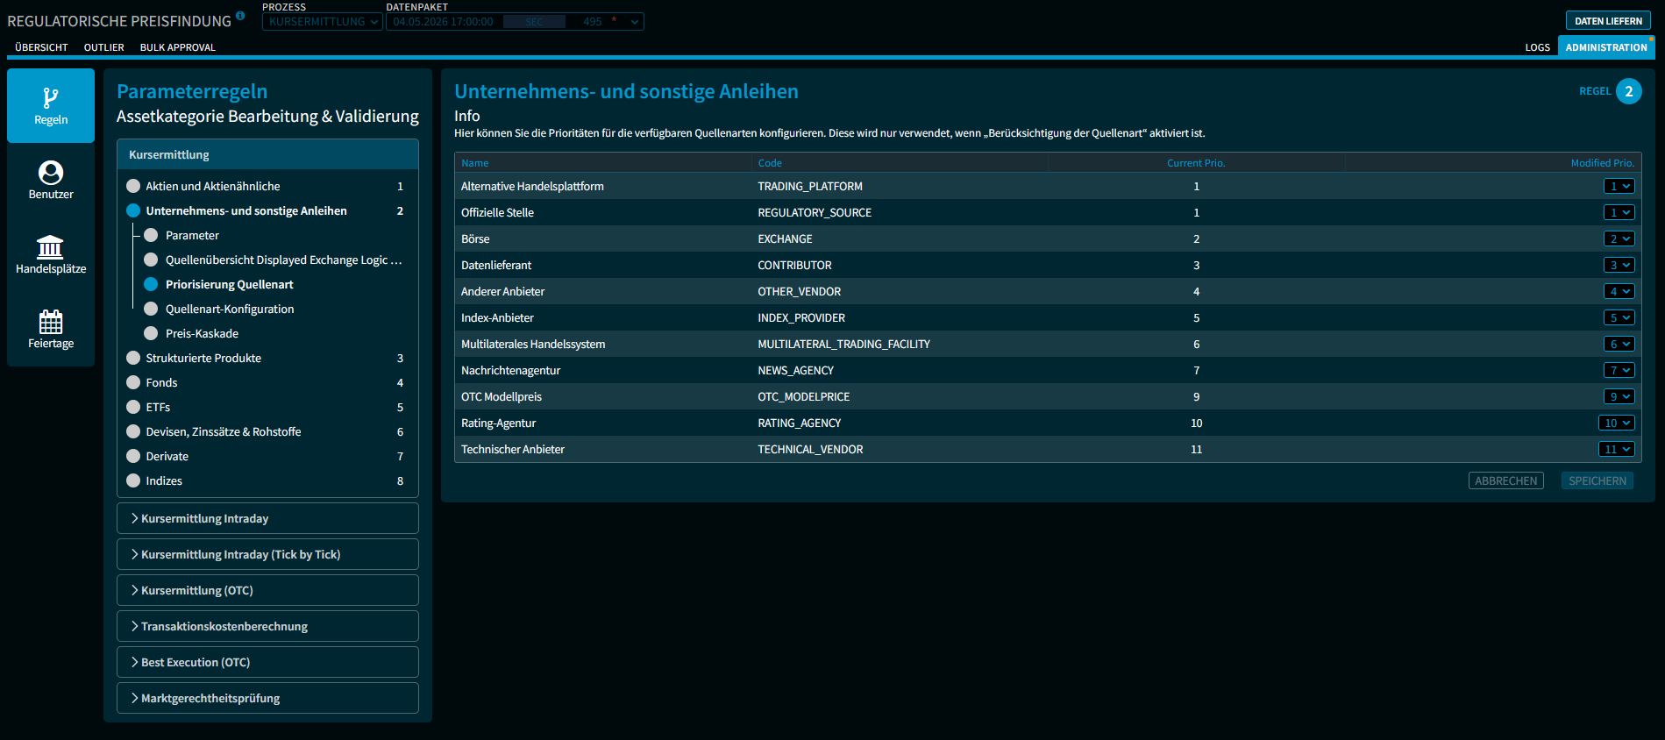The height and width of the screenshot is (740, 1665).
Task: Expand Kursermittlung Intraday section
Action: [267, 518]
